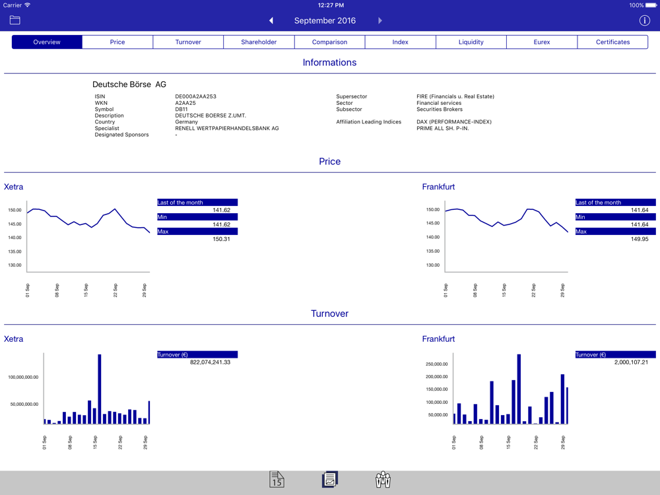The width and height of the screenshot is (660, 495).
Task: Tap the Affiliation Leading Indices label
Action: 369,121
